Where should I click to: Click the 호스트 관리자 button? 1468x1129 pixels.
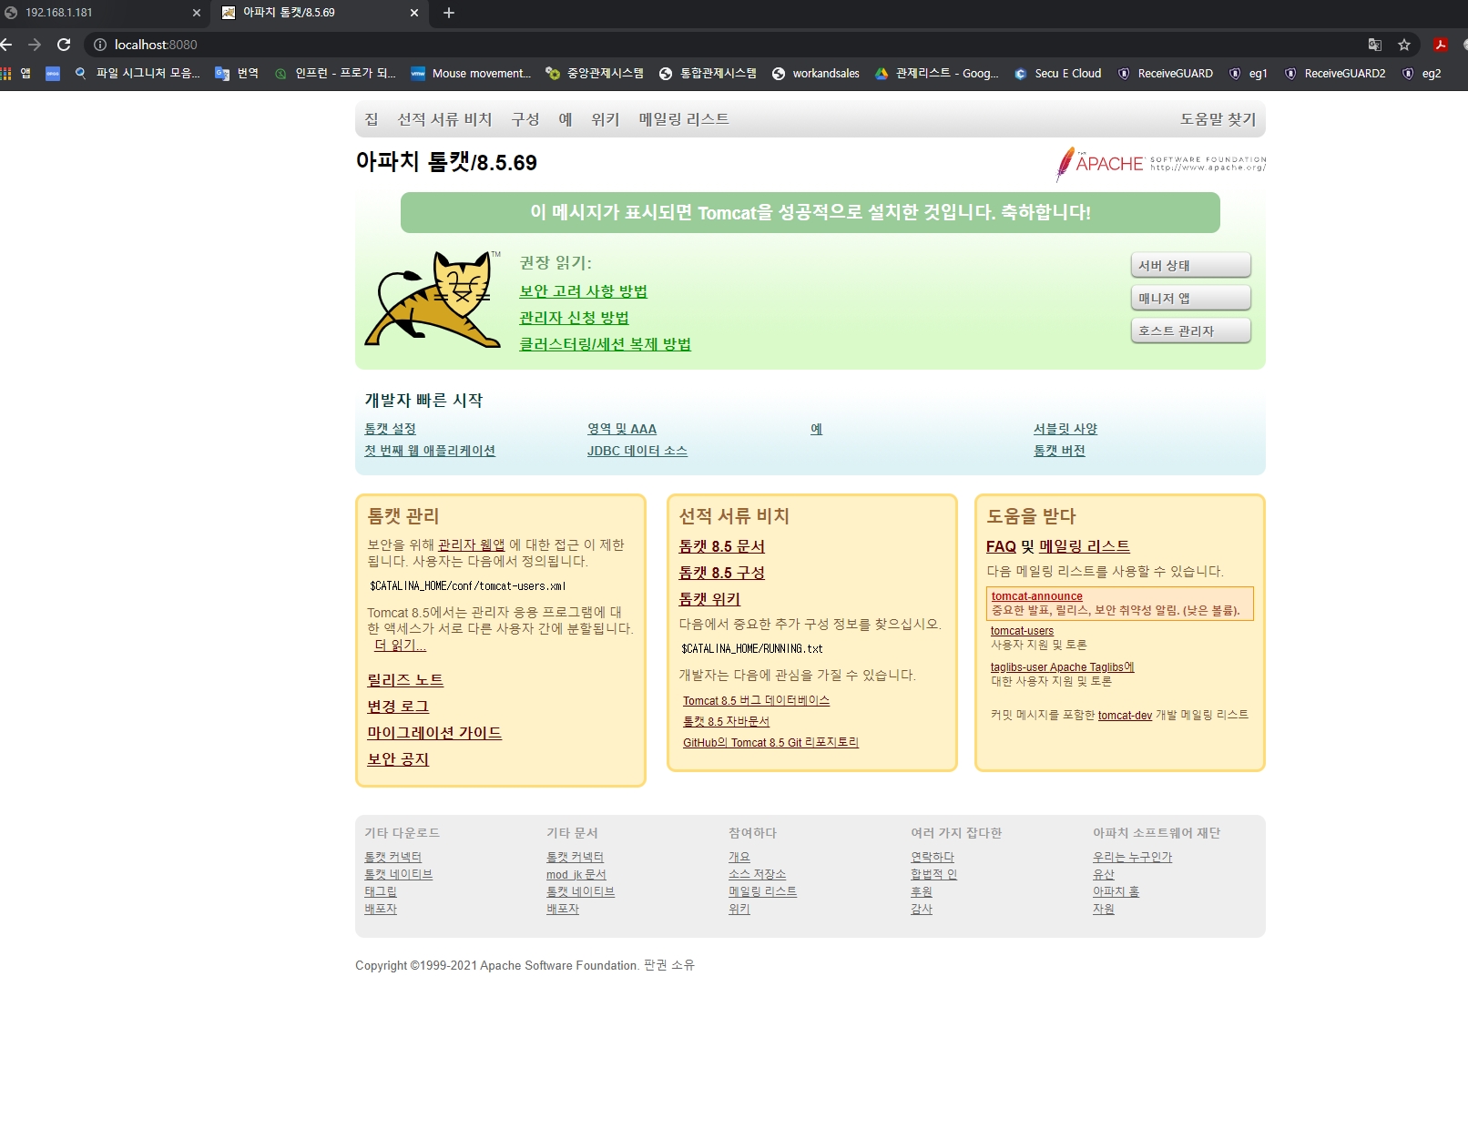point(1191,331)
